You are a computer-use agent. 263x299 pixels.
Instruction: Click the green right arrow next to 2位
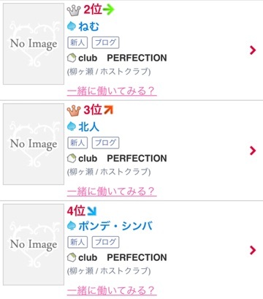click(x=108, y=10)
